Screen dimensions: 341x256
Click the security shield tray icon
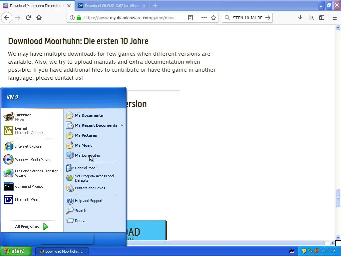(304, 251)
